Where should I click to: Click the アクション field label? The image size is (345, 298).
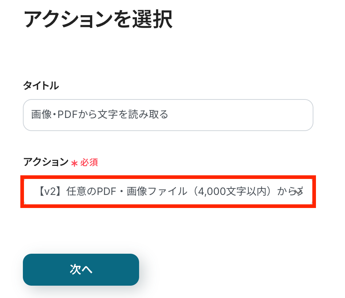point(46,162)
